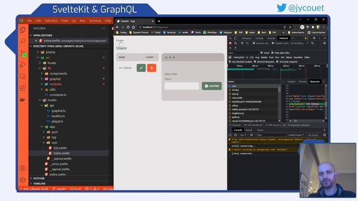Screen dimensions: 358x201
Task: Check the Invert filter checkbox
Action: 261,52
